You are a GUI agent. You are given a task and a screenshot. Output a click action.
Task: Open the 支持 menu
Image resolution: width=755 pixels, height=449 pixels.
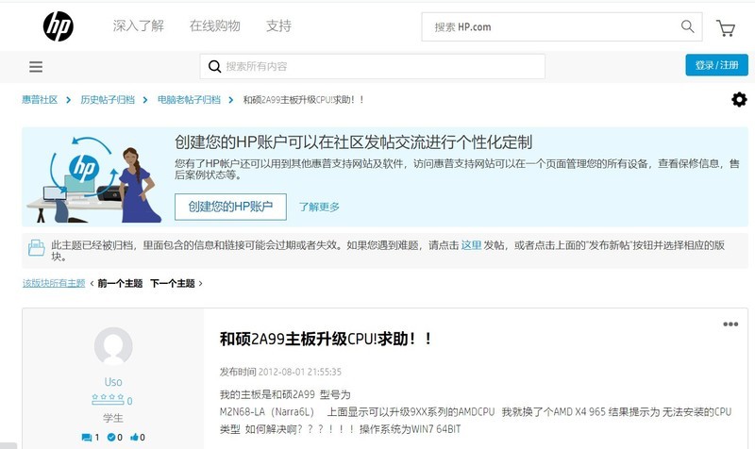pos(278,26)
